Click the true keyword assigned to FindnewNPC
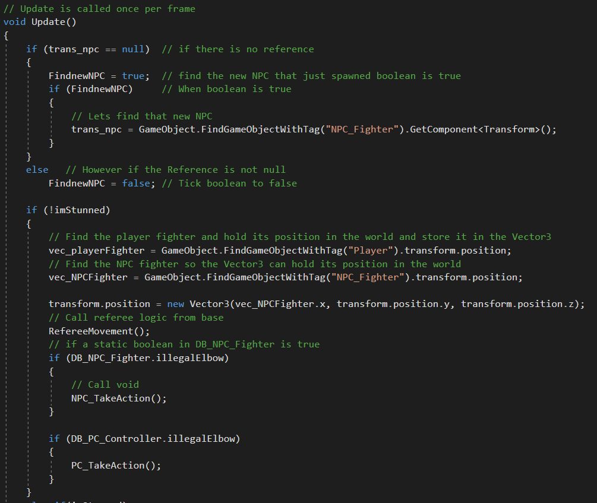This screenshot has width=597, height=503. (132, 75)
